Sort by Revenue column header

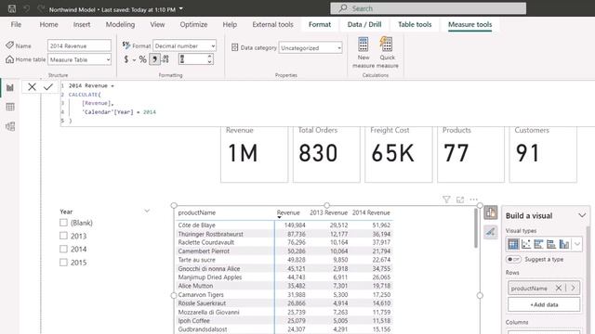(288, 212)
